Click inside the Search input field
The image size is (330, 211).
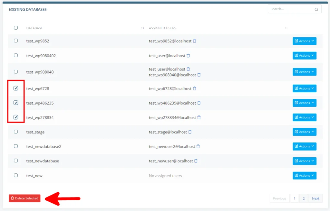[290, 9]
